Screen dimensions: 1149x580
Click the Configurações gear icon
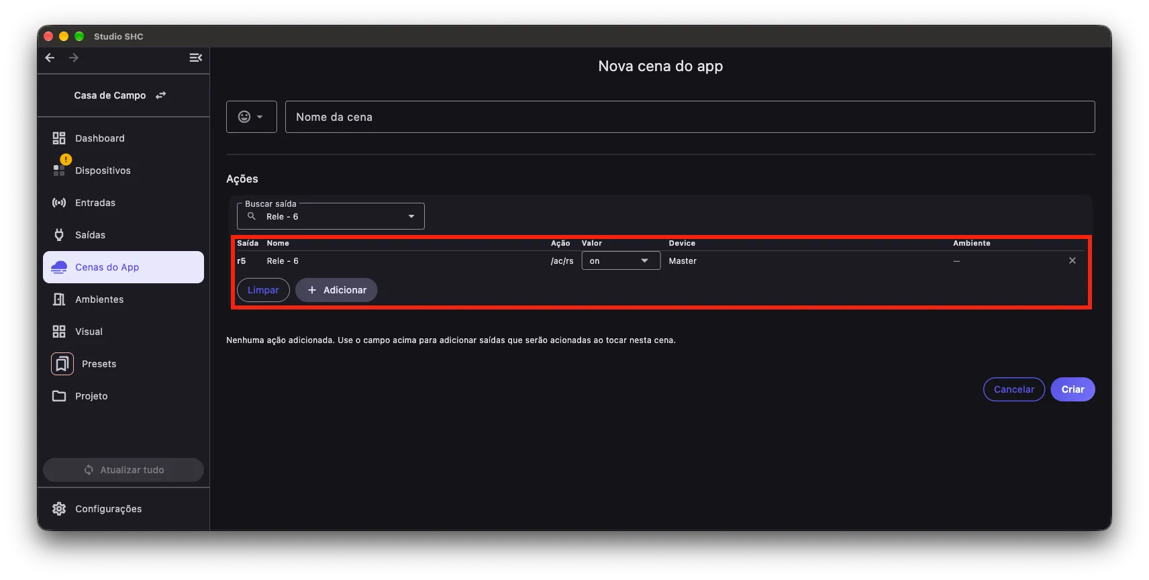[x=59, y=509]
